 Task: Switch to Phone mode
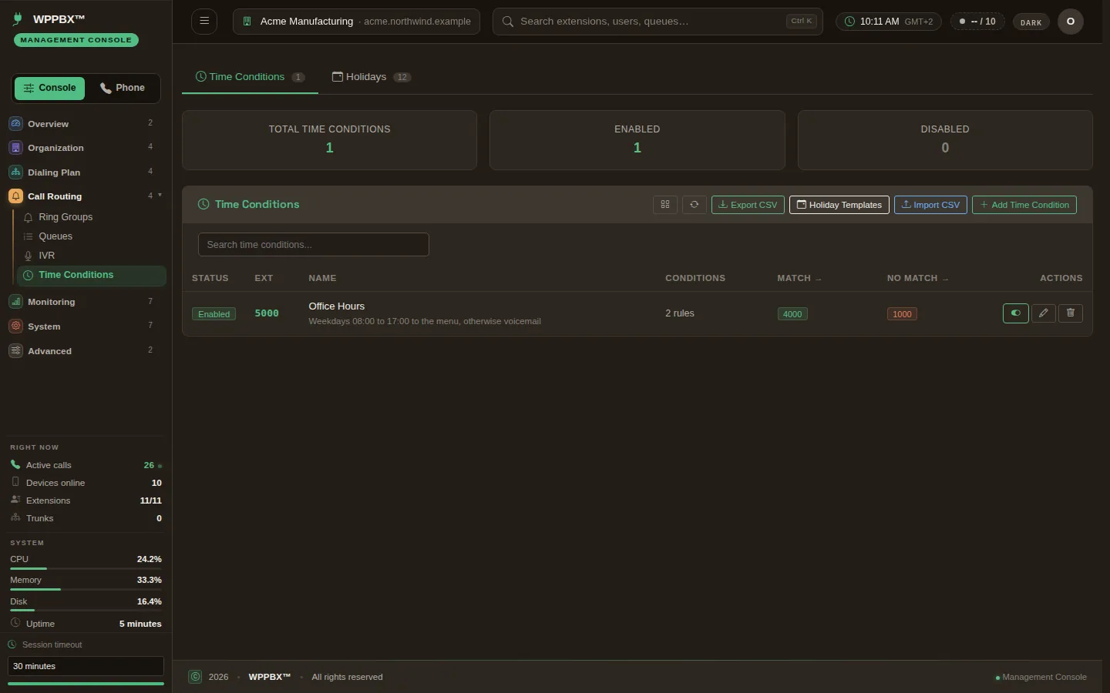click(123, 88)
